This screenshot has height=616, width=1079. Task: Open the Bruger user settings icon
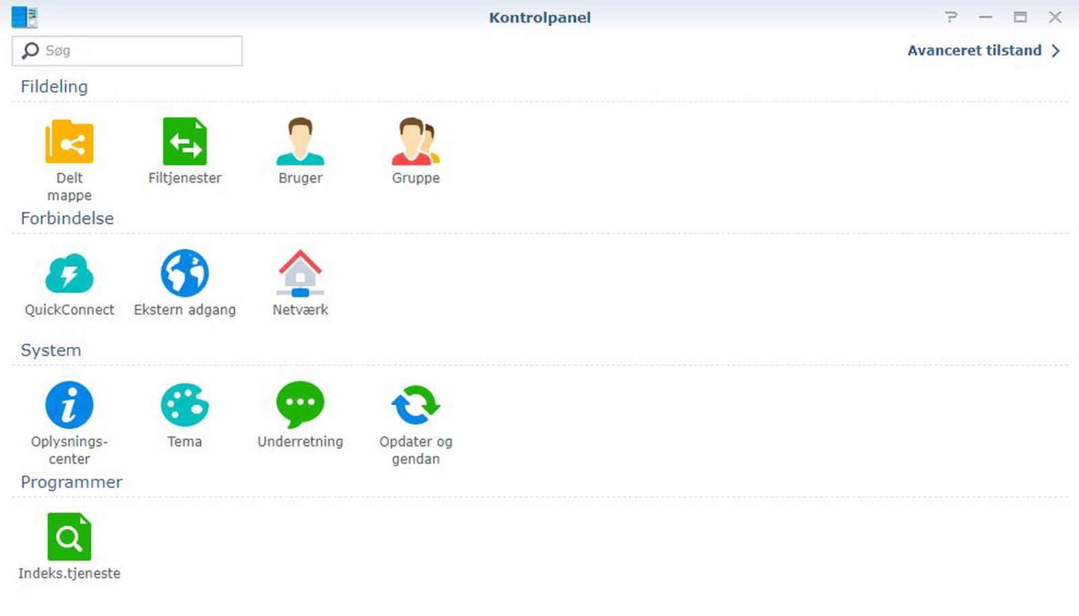tap(300, 142)
